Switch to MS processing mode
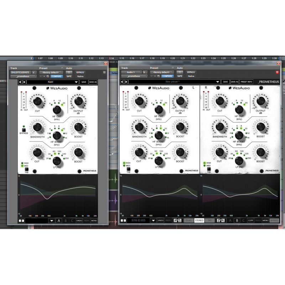This screenshot has height=285, width=285. coord(209,220)
